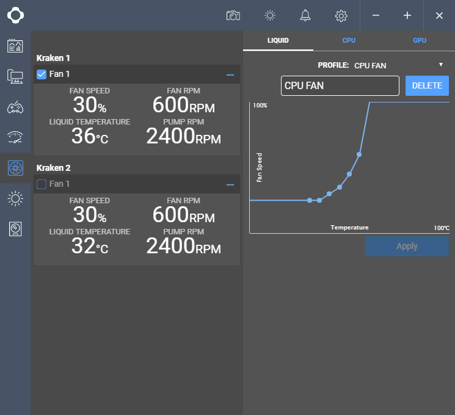Collapse the Kraken 2 Fan 1 panel
The width and height of the screenshot is (455, 415).
pyautogui.click(x=230, y=185)
